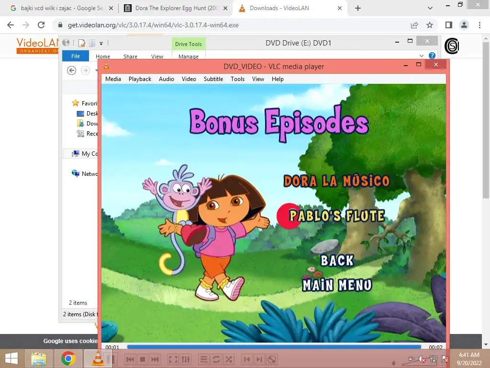Screen dimensions: 490x368
Task: Toggle VLC loop mode icon
Action: click(216, 359)
